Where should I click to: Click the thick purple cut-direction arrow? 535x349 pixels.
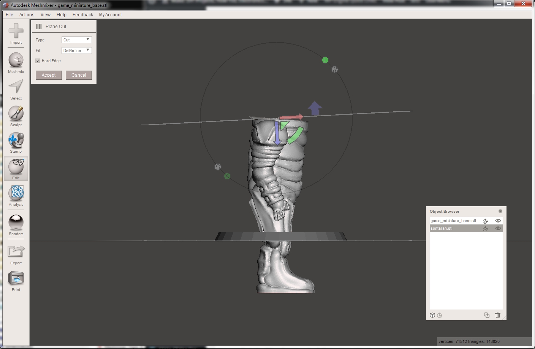pyautogui.click(x=315, y=108)
